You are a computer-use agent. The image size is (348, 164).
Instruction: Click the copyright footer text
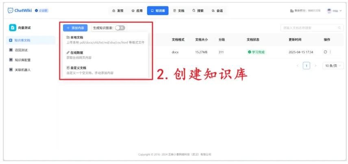tap(175, 155)
